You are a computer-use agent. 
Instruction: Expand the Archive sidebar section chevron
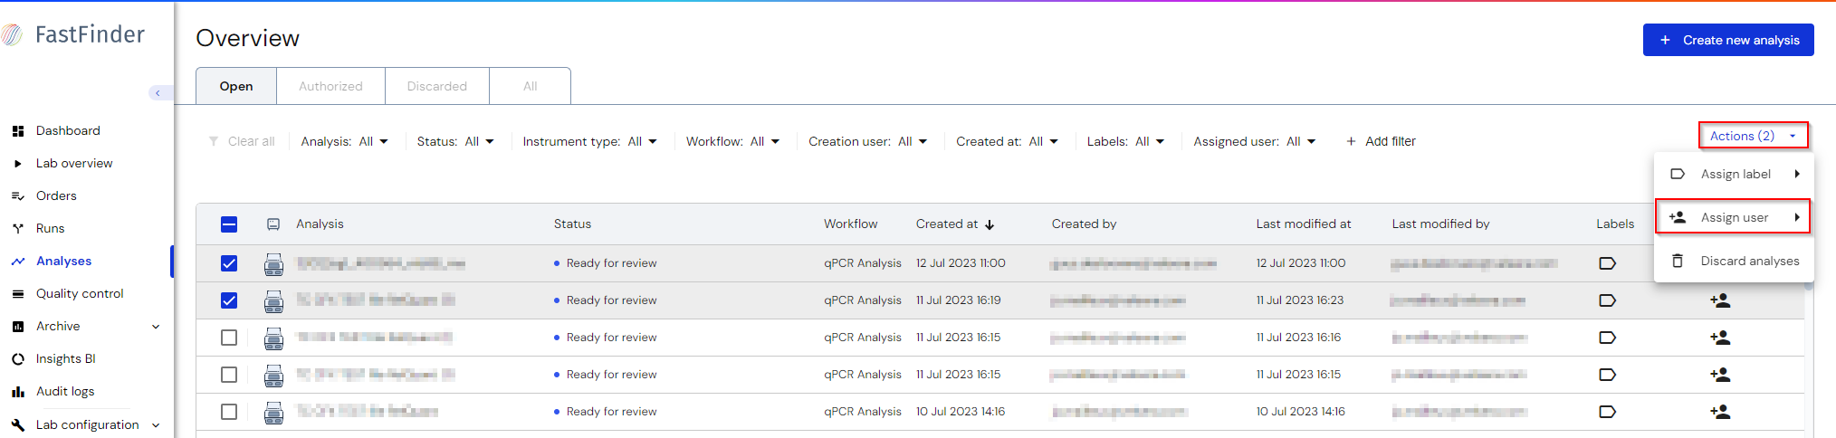pos(156,327)
